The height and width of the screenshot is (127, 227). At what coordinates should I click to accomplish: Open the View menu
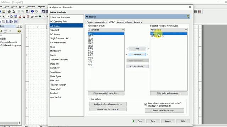coord(7,7)
